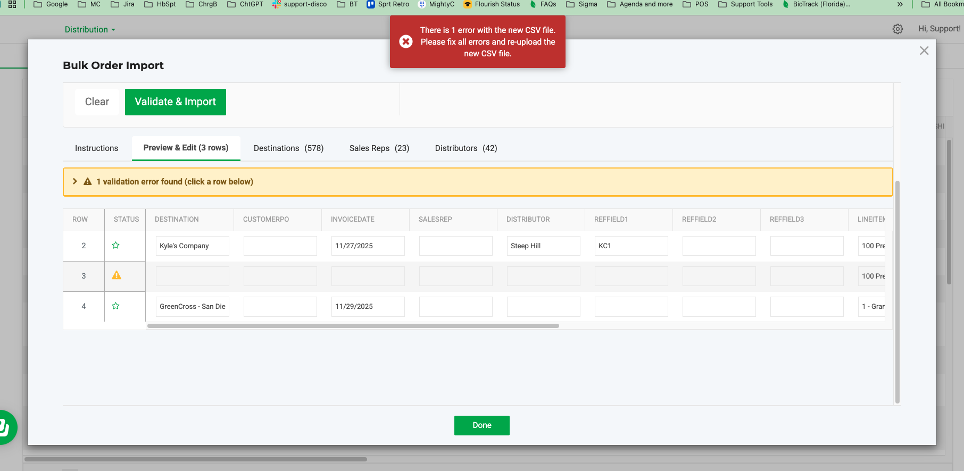Viewport: 964px width, 471px height.
Task: Show more bookmarks with the overflow chevron
Action: (x=900, y=4)
